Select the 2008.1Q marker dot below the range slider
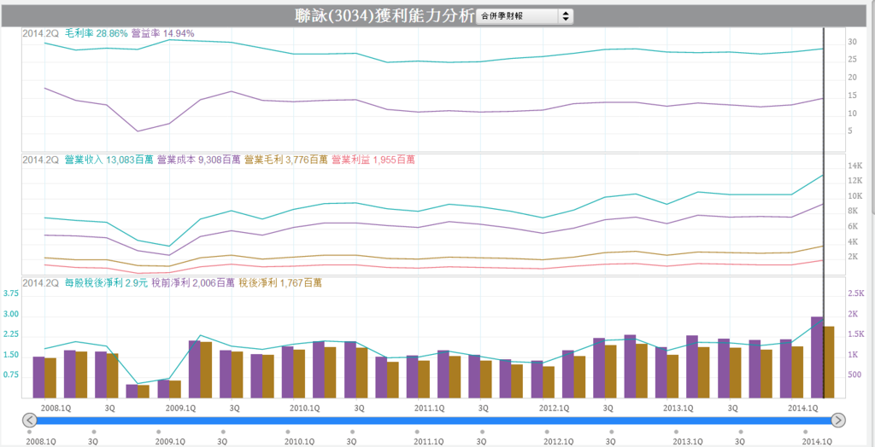This screenshot has height=447, width=875. (x=29, y=432)
